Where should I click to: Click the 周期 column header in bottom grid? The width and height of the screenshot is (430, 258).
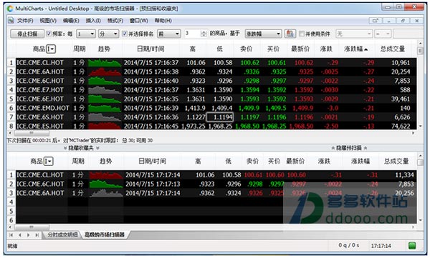coord(78,161)
